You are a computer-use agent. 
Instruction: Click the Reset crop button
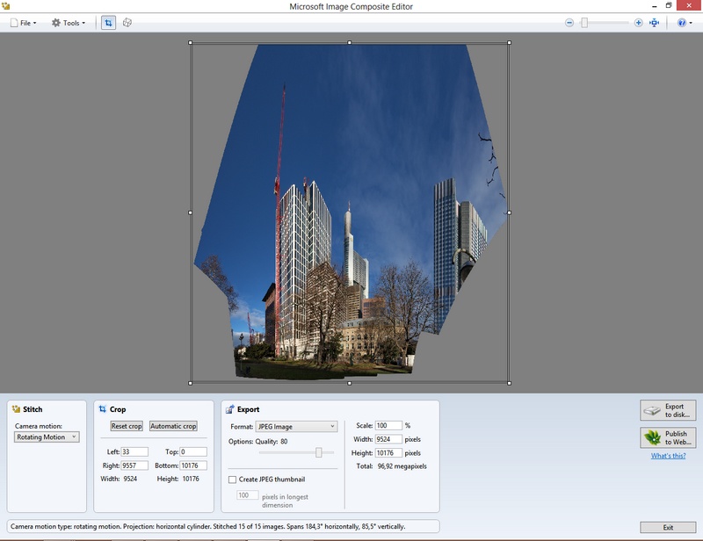tap(126, 426)
